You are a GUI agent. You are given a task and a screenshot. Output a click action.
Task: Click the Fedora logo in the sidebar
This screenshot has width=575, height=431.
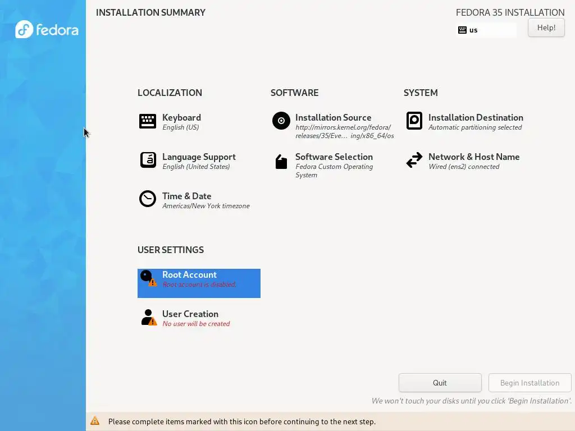tap(47, 29)
